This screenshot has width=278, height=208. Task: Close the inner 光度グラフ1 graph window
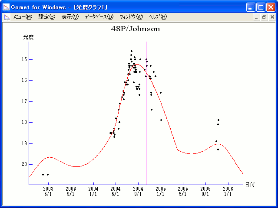[272, 17]
